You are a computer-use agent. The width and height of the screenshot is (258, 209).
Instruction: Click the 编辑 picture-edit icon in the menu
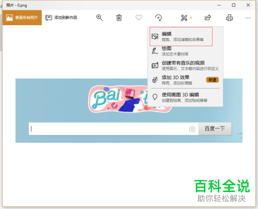(155, 37)
